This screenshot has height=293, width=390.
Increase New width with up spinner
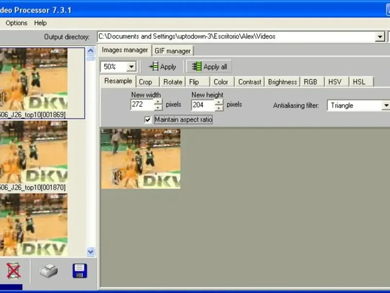158,102
